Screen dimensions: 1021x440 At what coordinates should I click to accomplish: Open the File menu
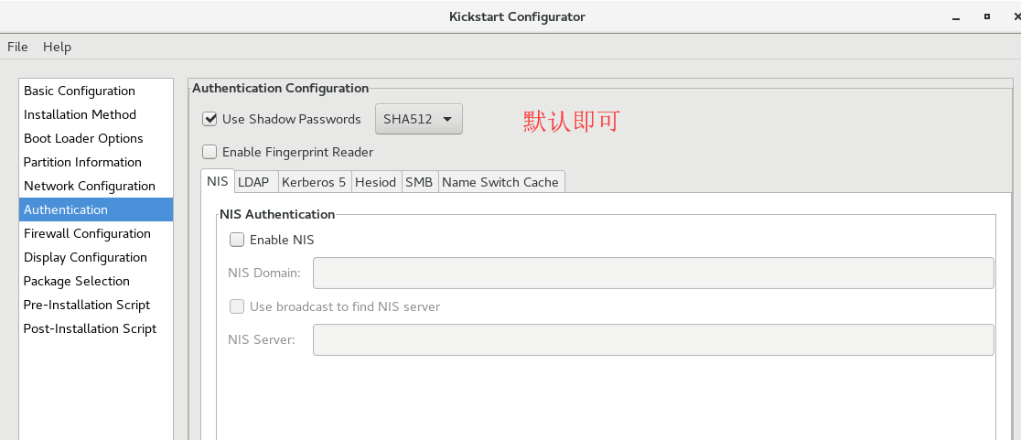(x=17, y=47)
